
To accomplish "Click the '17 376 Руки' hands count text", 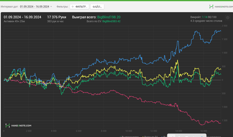I will tap(57, 17).
